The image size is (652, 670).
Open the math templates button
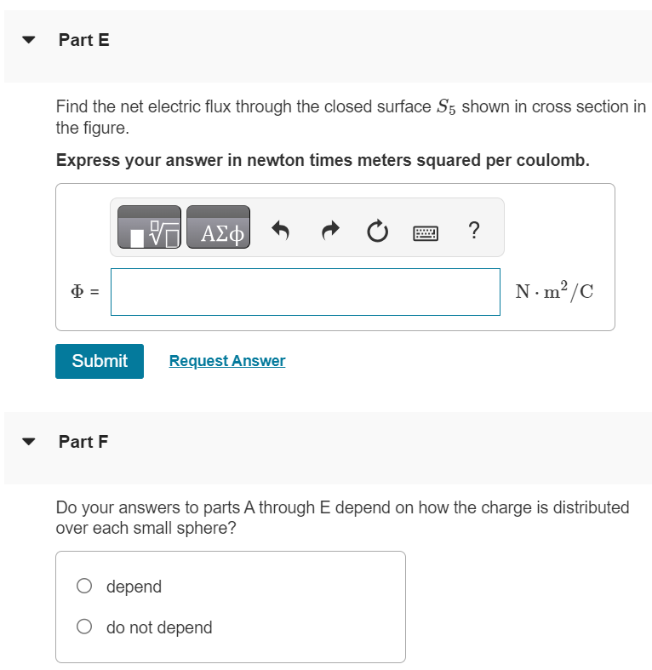149,227
